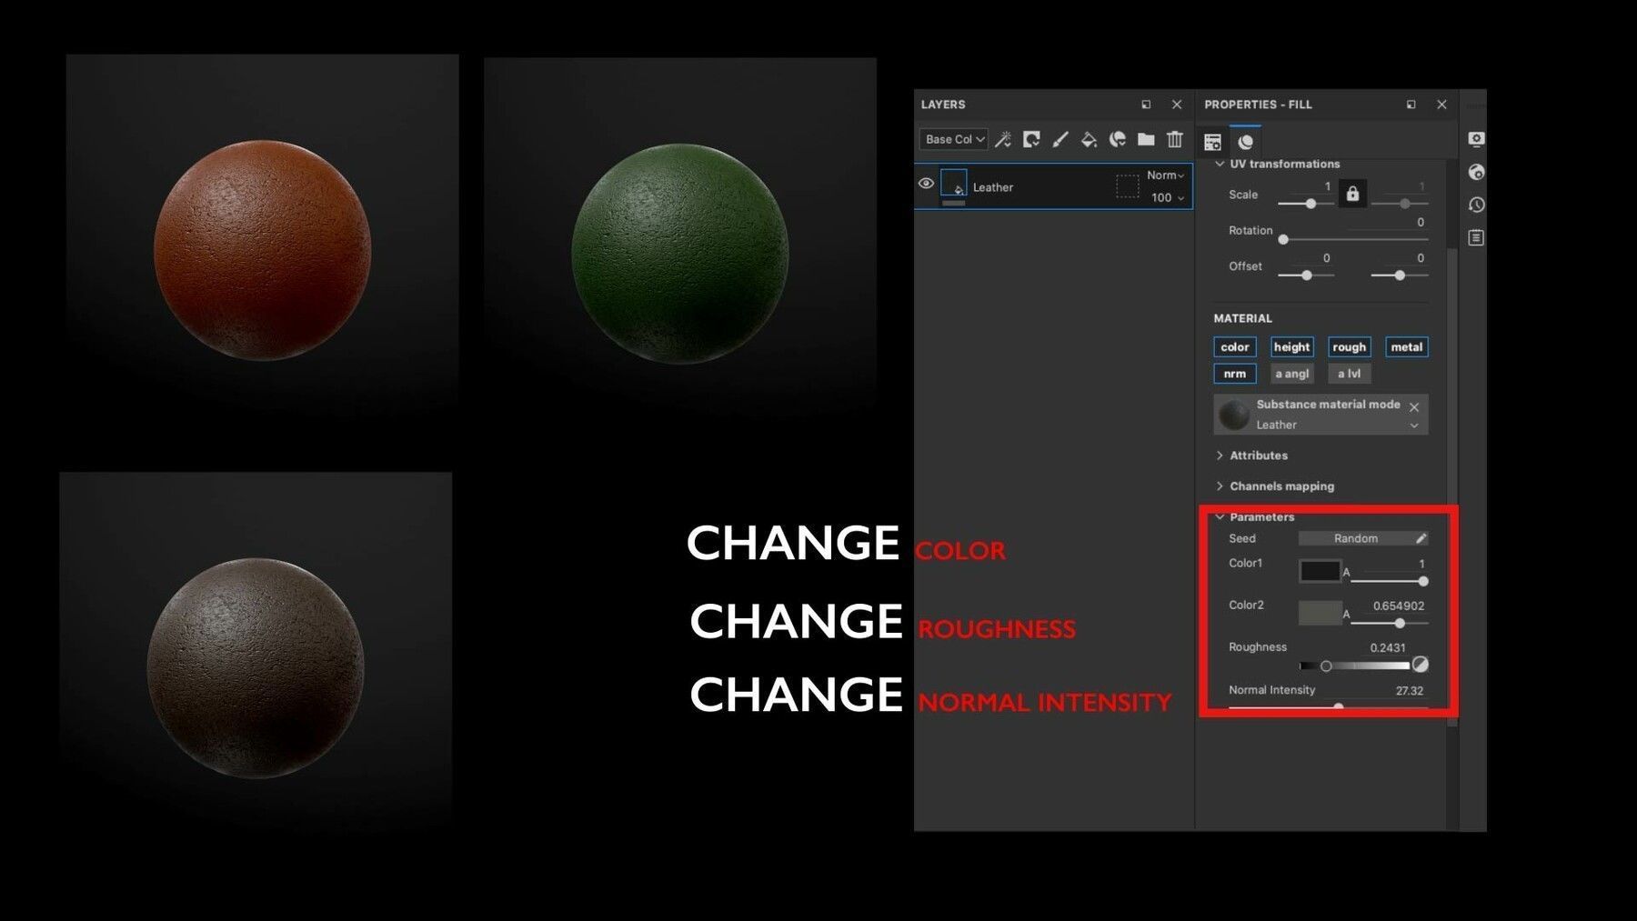Screen dimensions: 1637x921
Task: Select the Leather layer fill thumbnail
Action: 953,184
